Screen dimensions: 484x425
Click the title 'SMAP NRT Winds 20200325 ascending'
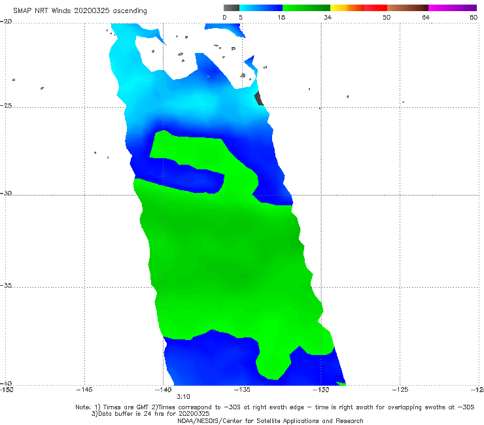click(80, 10)
